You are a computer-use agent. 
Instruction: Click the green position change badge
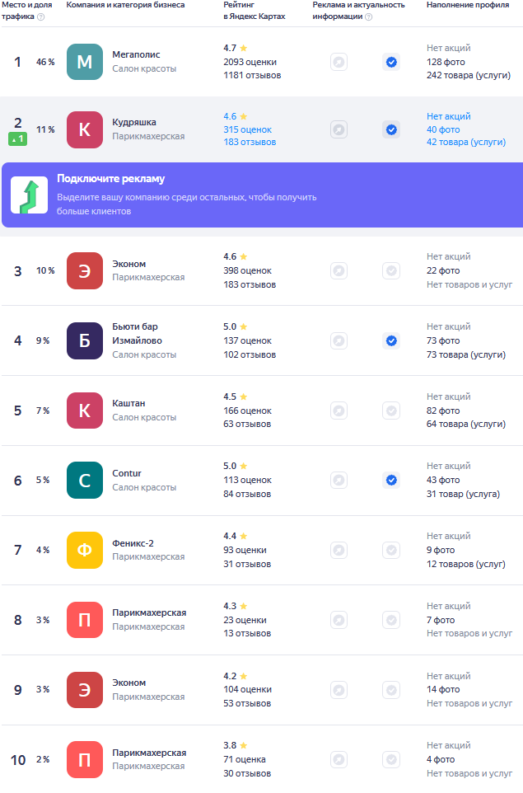(x=17, y=138)
